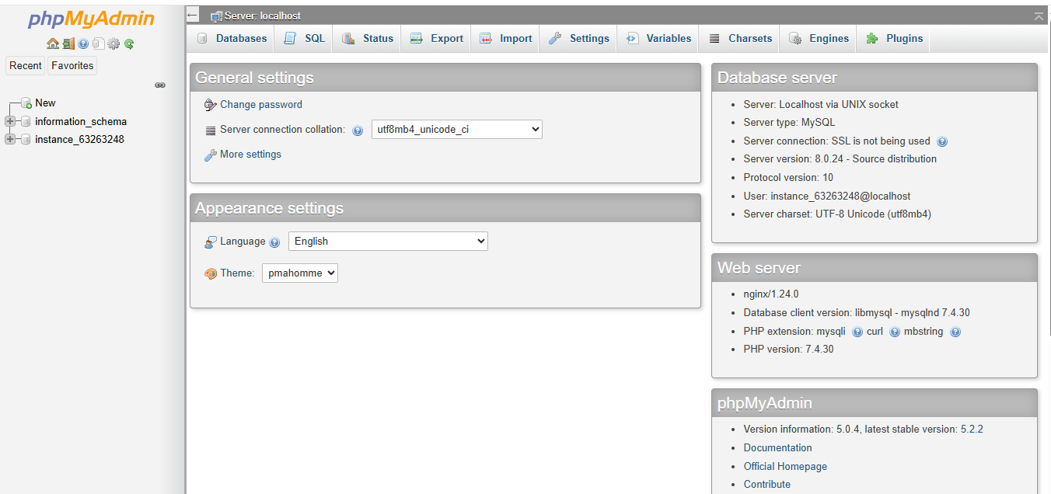Reload navigation panel with green refresh icon
The image size is (1051, 494).
129,44
